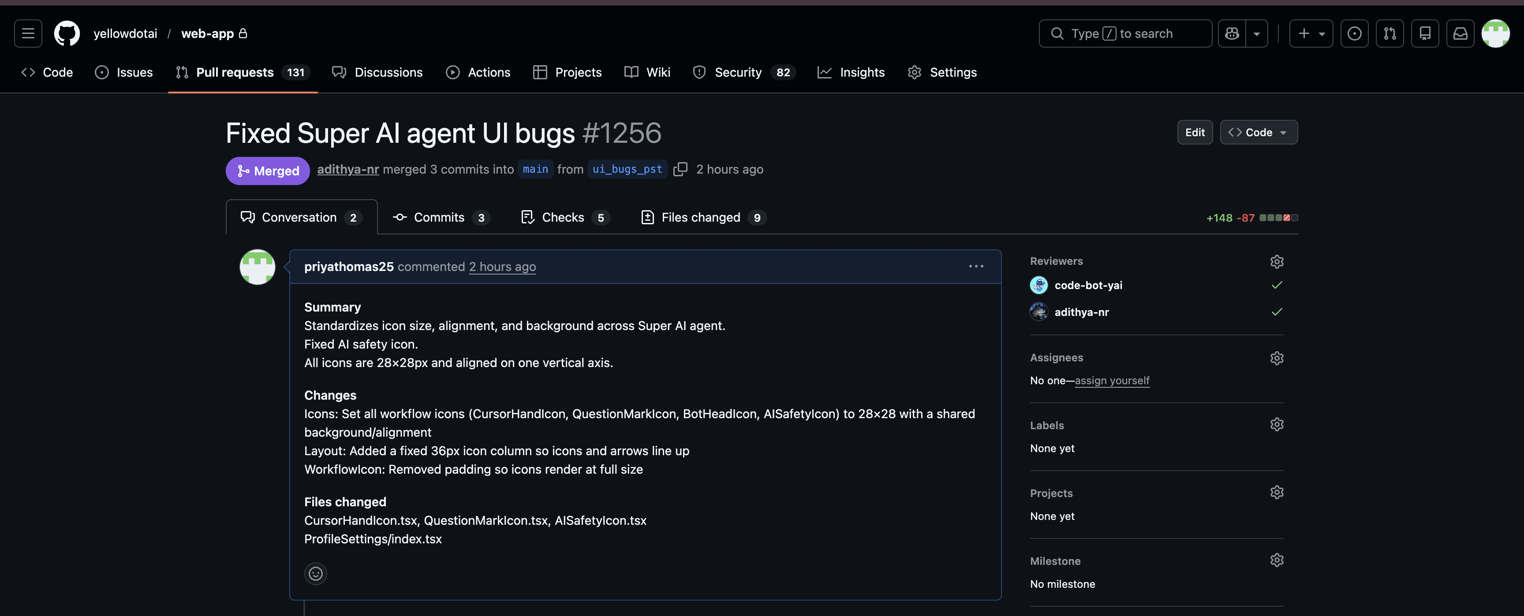Open the notifications inbox icon
This screenshot has width=1524, height=616.
(x=1460, y=33)
